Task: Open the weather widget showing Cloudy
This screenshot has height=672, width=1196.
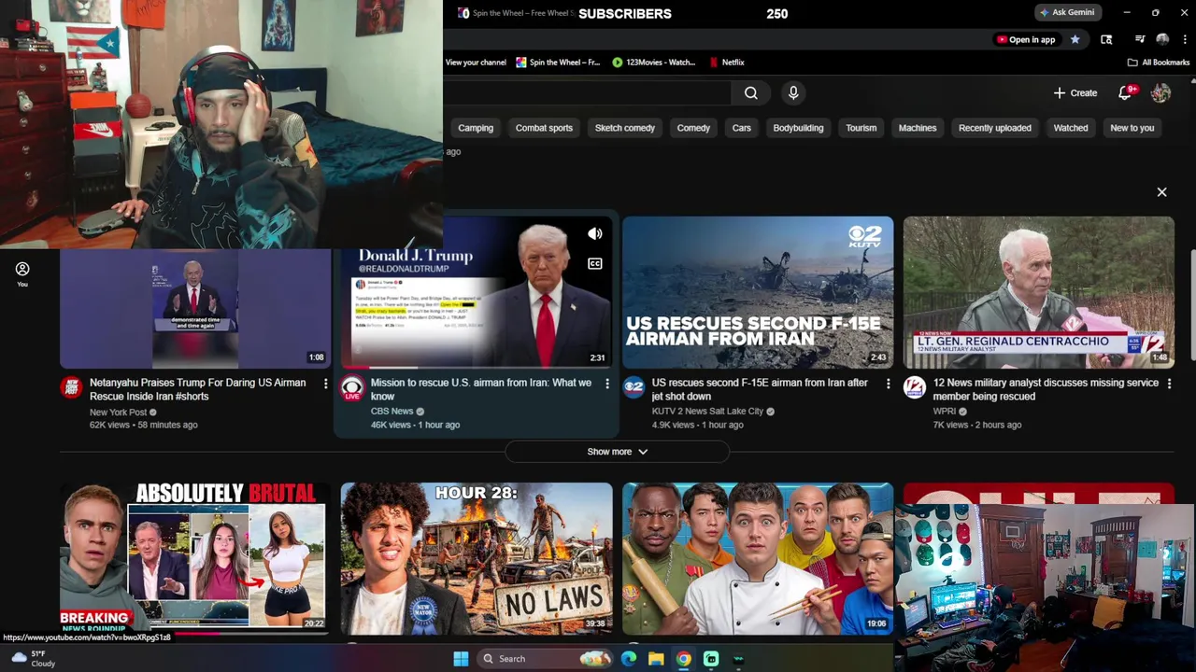Action: click(x=33, y=659)
